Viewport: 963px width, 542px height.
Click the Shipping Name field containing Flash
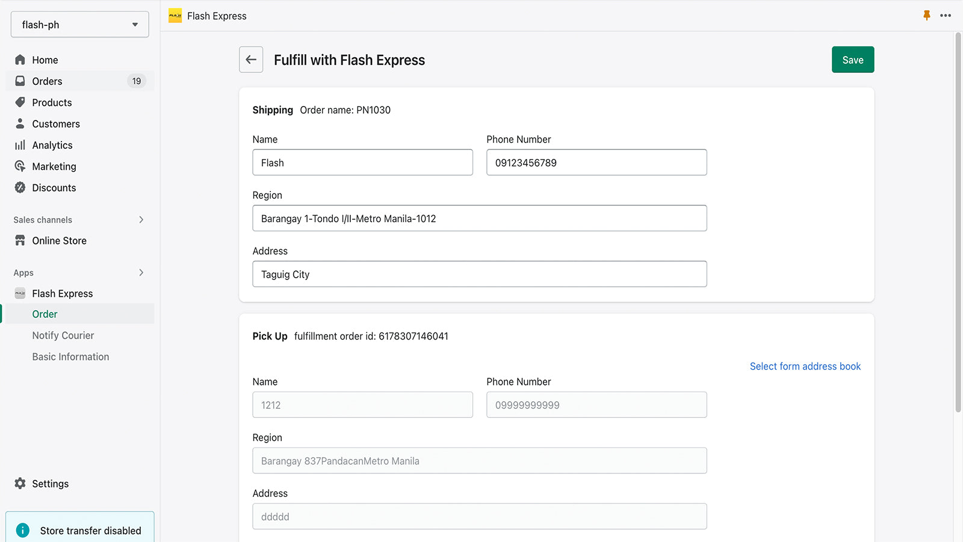[362, 163]
